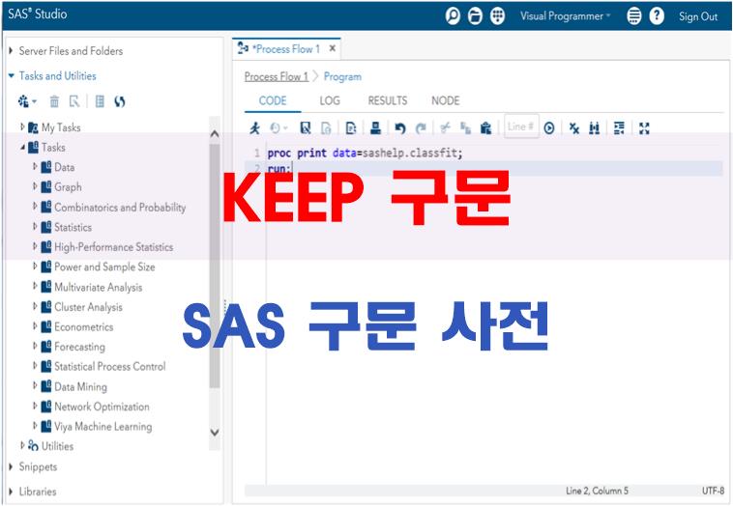Image resolution: width=733 pixels, height=506 pixels.
Task: Click the Line # input field
Action: (x=521, y=126)
